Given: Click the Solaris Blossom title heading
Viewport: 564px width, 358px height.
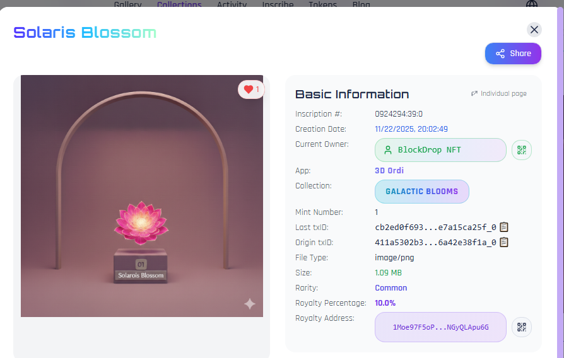Looking at the screenshot, I should pyautogui.click(x=85, y=32).
